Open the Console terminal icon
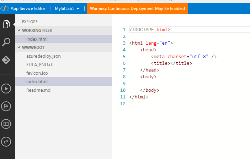This screenshot has height=159, width=250. point(6,124)
